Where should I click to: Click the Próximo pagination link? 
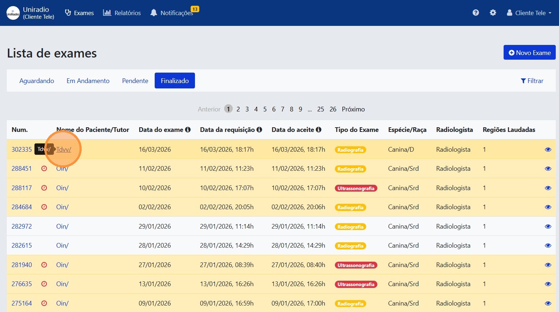click(353, 109)
